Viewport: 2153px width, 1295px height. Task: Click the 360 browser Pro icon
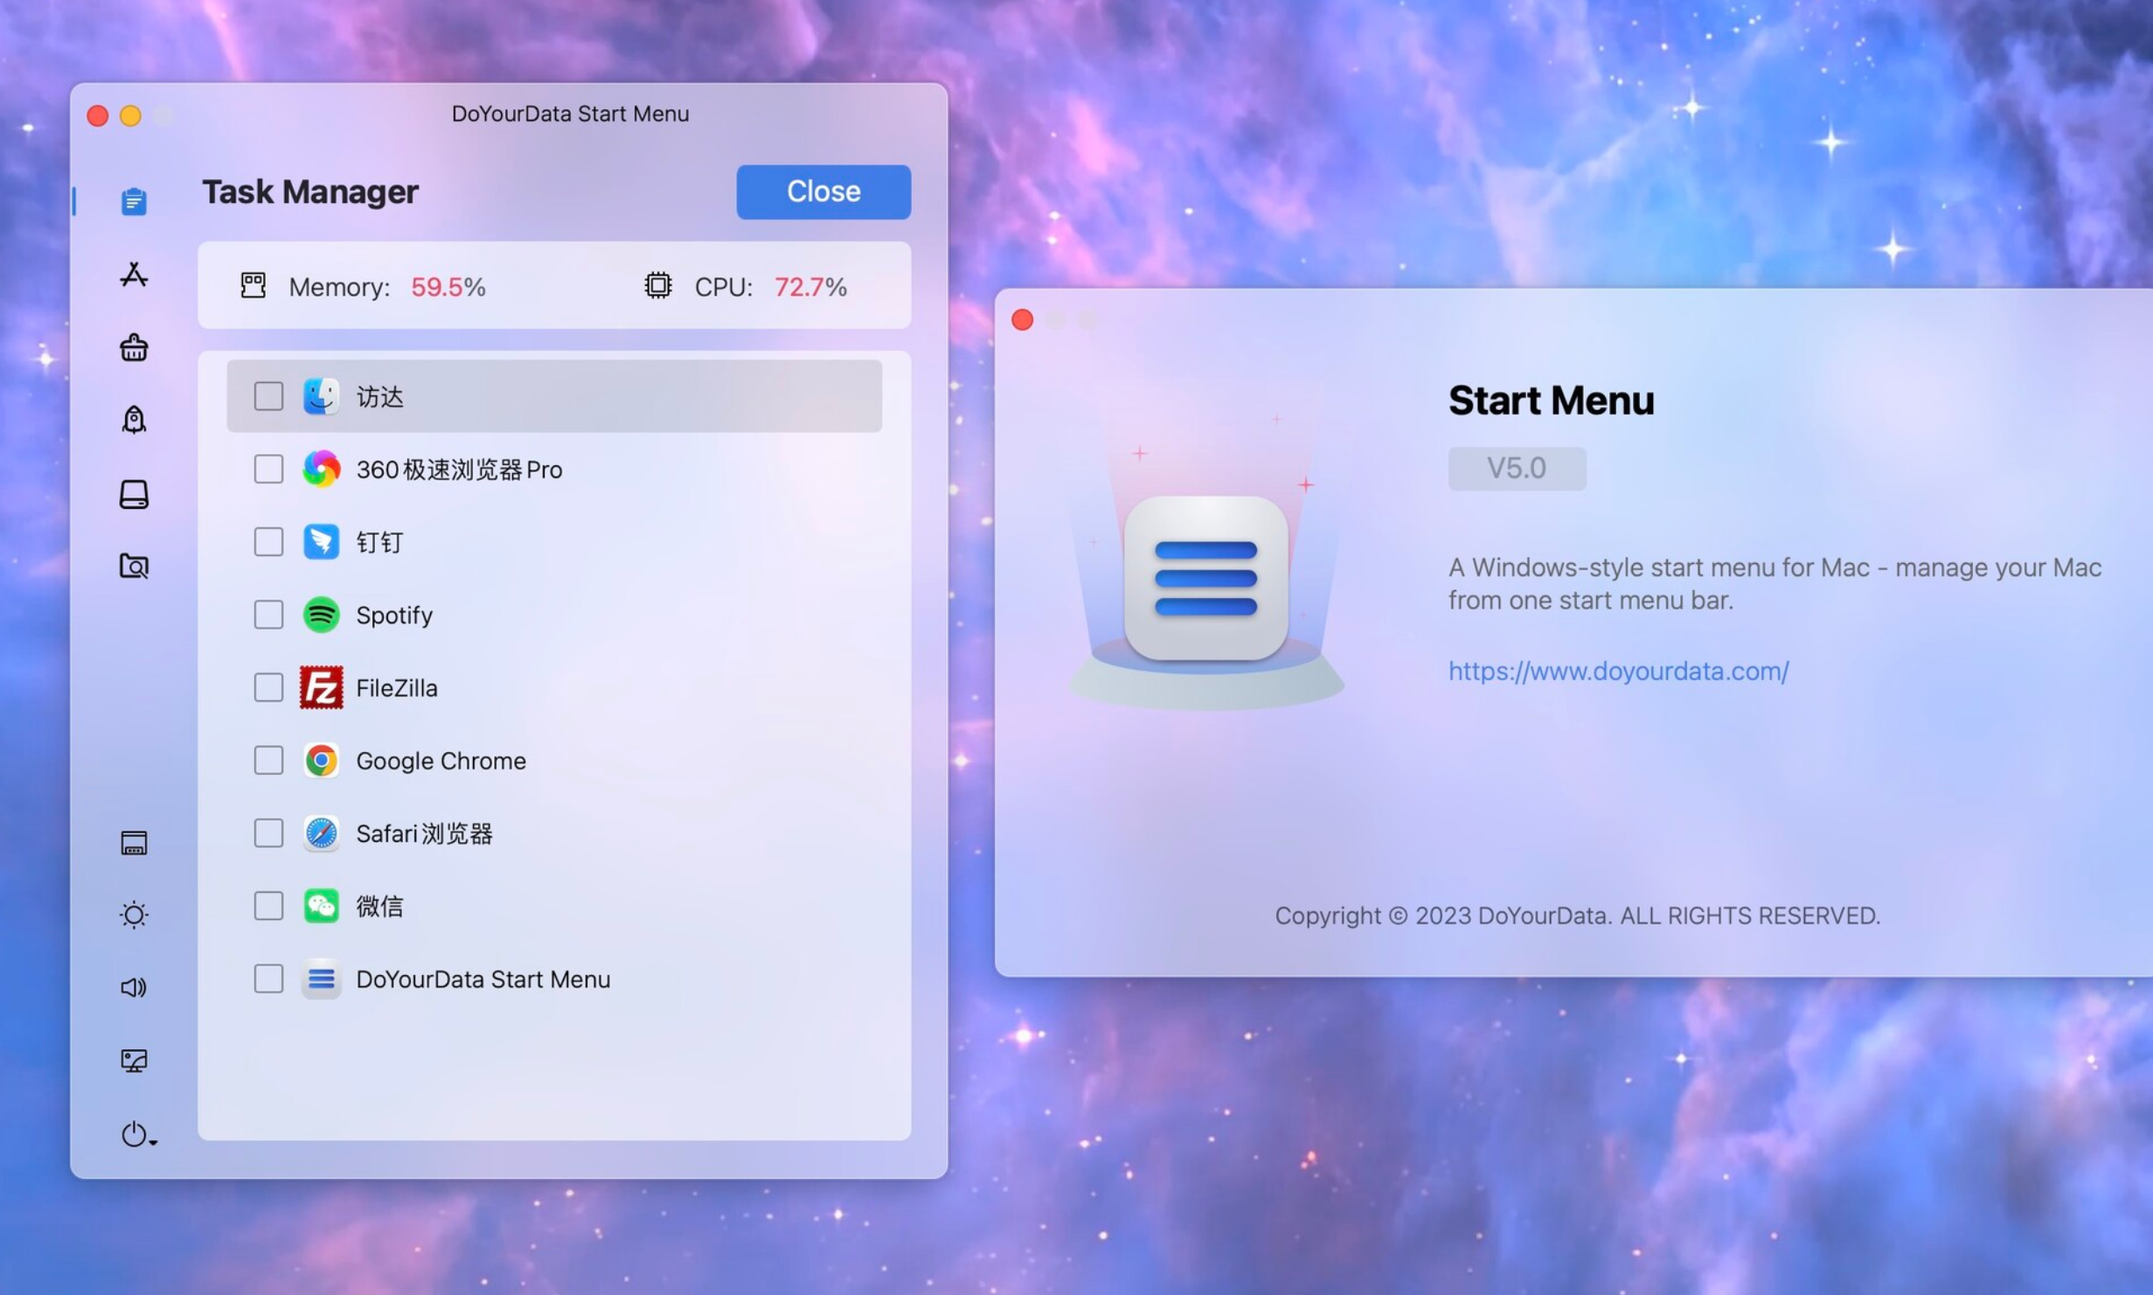(x=321, y=469)
